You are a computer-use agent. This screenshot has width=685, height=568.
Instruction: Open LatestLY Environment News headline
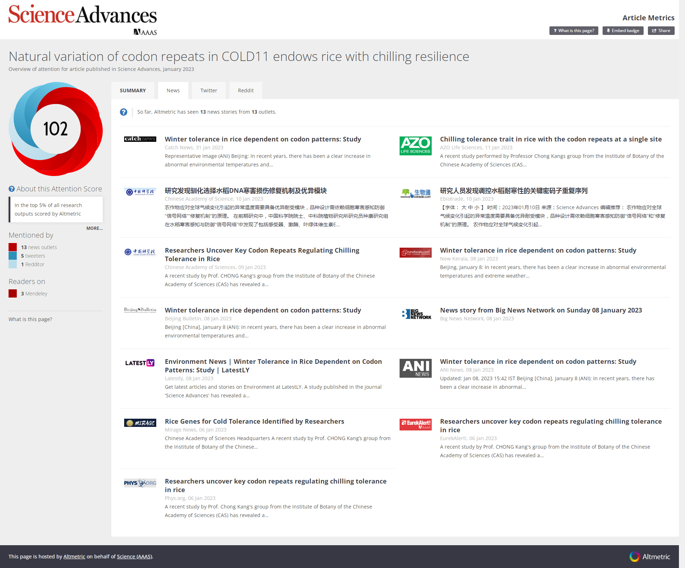point(273,366)
